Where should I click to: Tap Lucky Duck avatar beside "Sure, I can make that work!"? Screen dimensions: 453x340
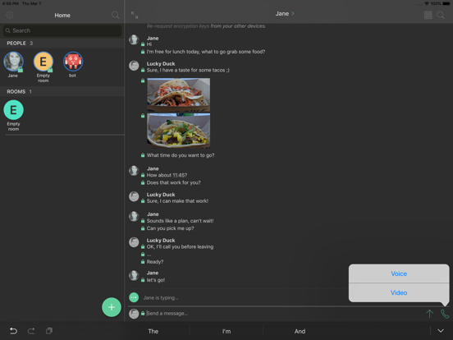tap(134, 196)
